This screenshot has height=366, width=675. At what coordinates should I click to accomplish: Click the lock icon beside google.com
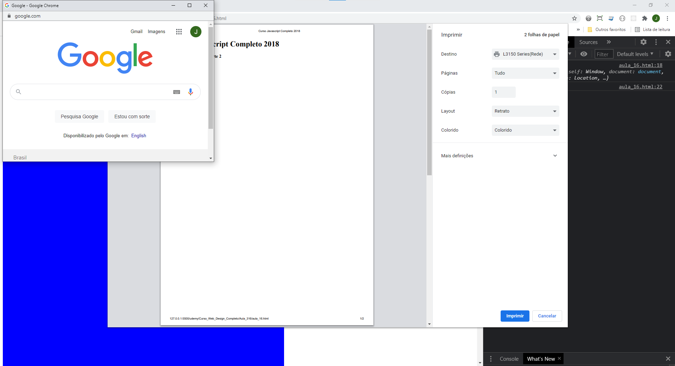(9, 16)
